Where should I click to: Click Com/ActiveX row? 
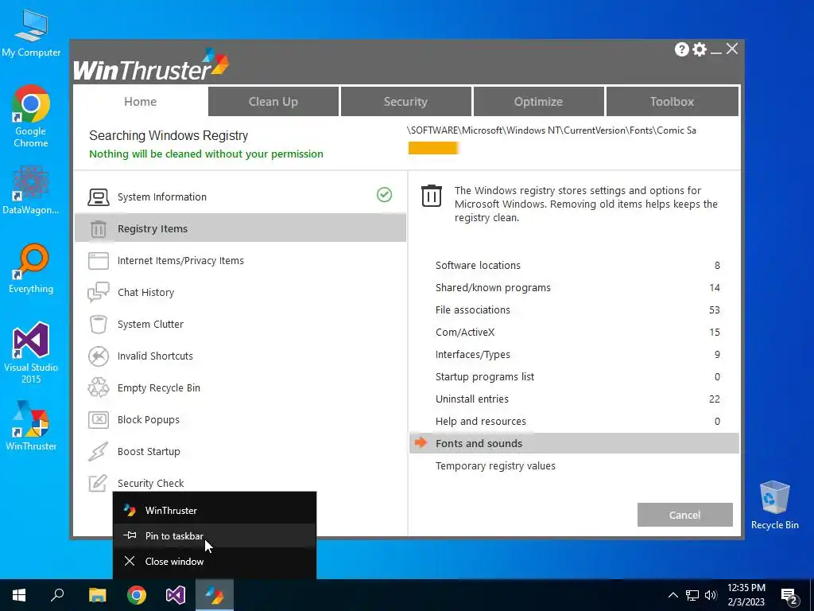(x=574, y=332)
